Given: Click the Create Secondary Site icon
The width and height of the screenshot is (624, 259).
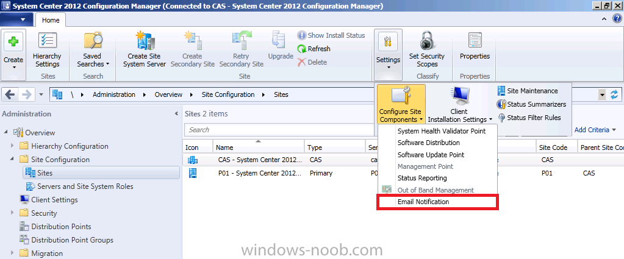Looking at the screenshot, I should (193, 41).
